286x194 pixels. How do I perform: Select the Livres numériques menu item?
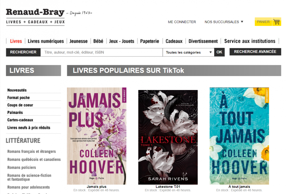pyautogui.click(x=46, y=41)
